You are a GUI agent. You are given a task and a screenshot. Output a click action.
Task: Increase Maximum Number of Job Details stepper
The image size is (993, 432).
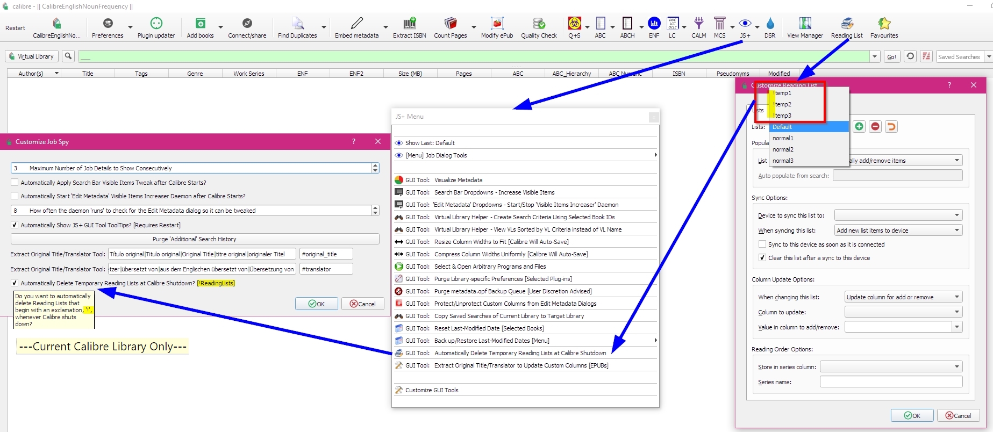click(x=375, y=165)
